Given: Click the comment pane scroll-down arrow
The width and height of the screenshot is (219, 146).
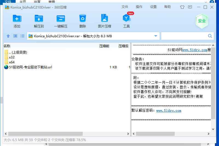Looking at the screenshot, I should point(213,129).
